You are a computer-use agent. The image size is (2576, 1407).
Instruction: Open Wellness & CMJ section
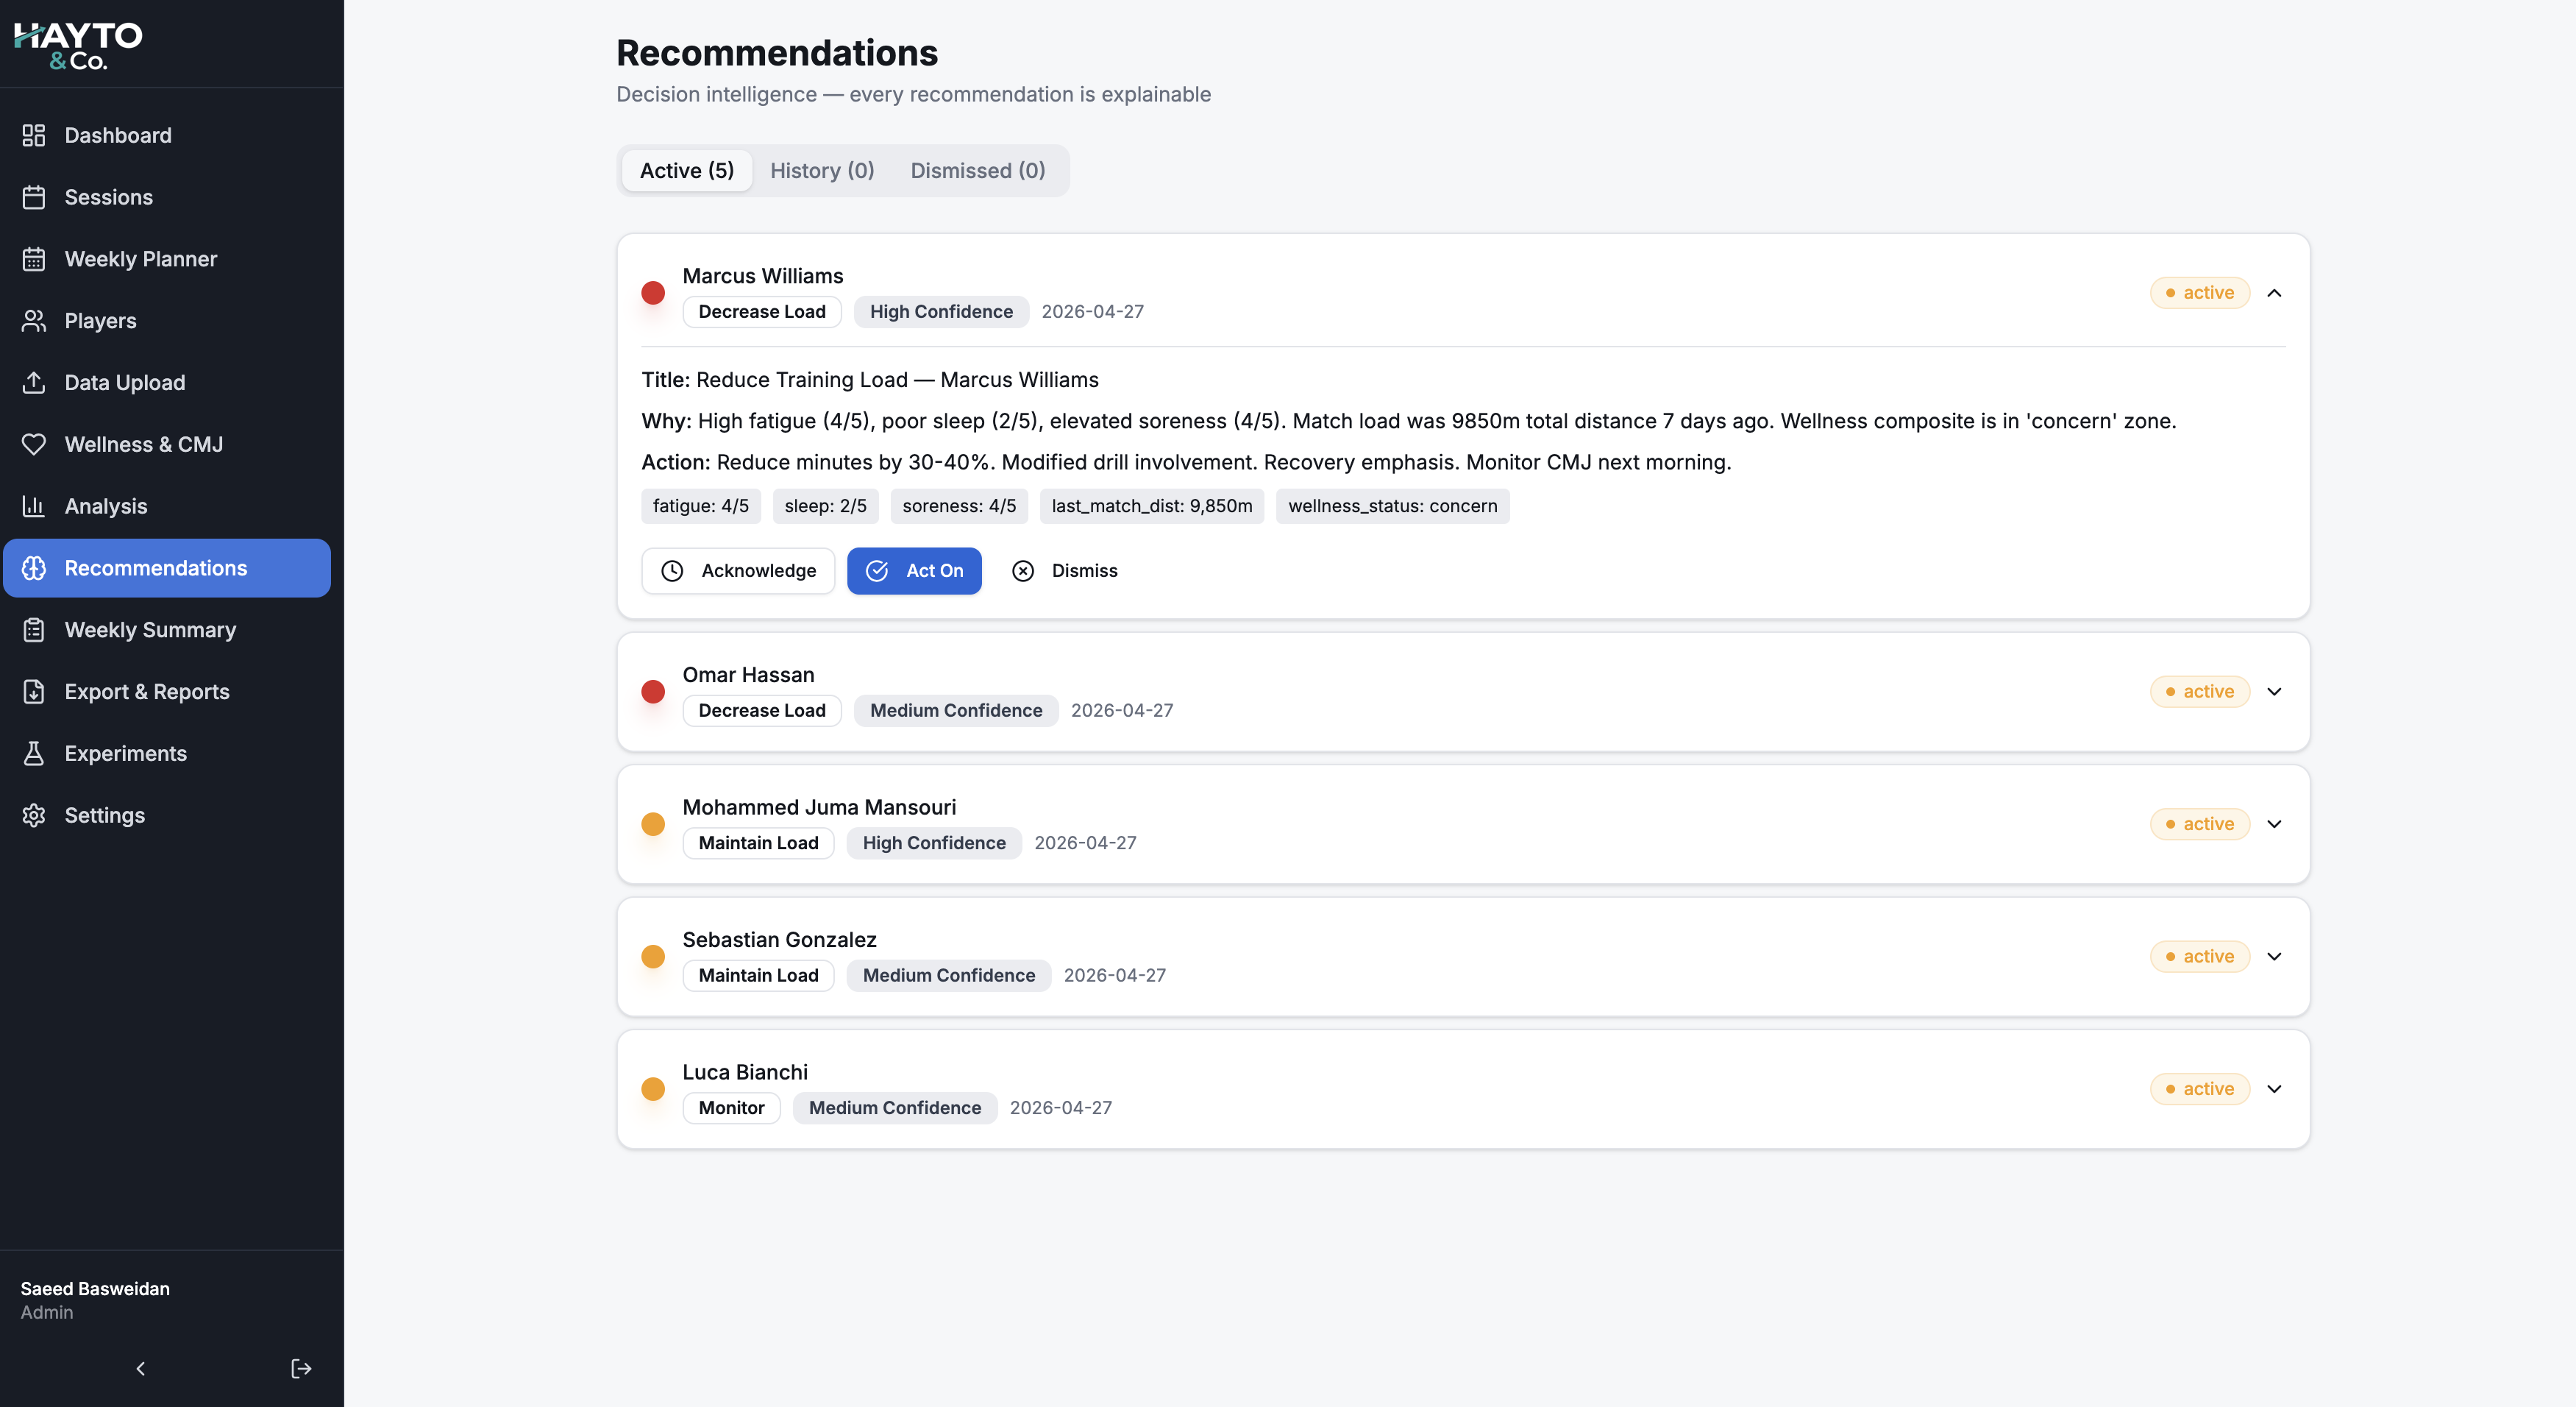tap(167, 444)
